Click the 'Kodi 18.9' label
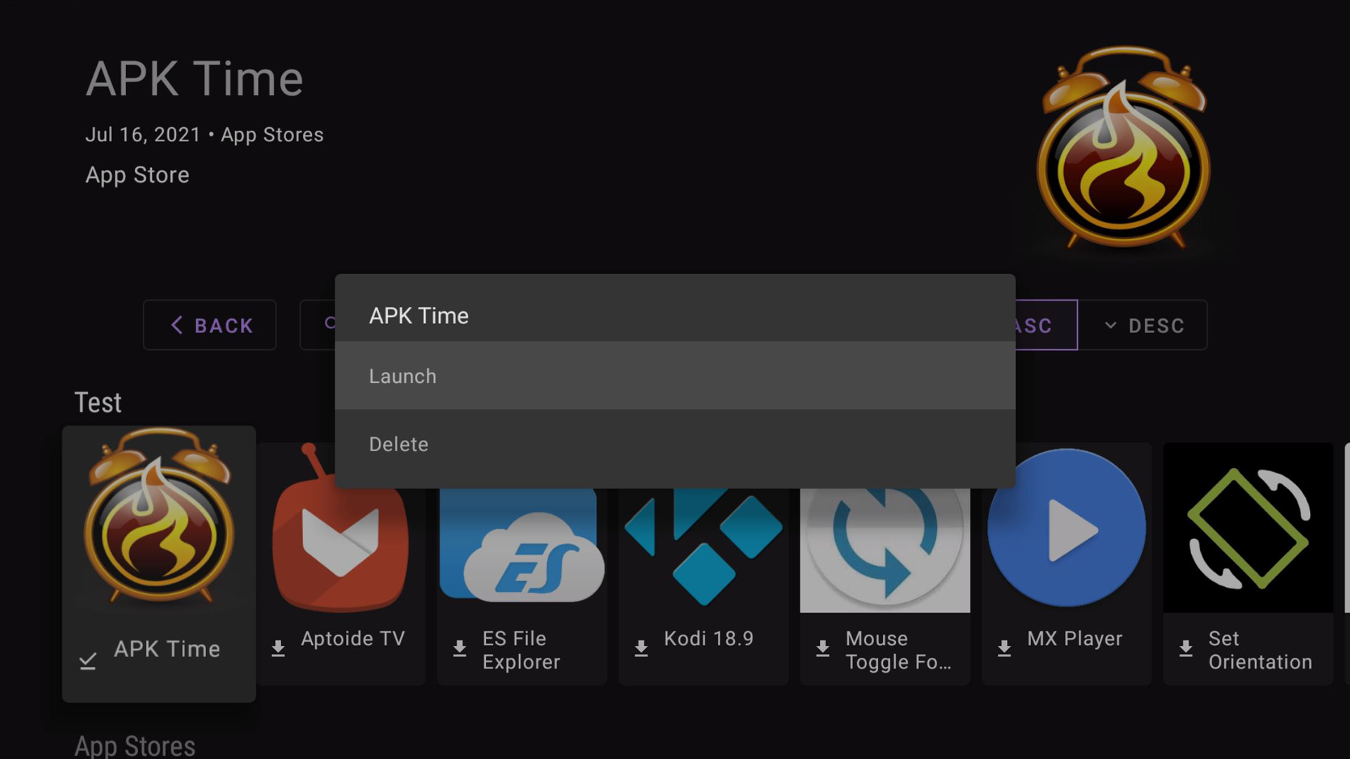 coord(709,638)
